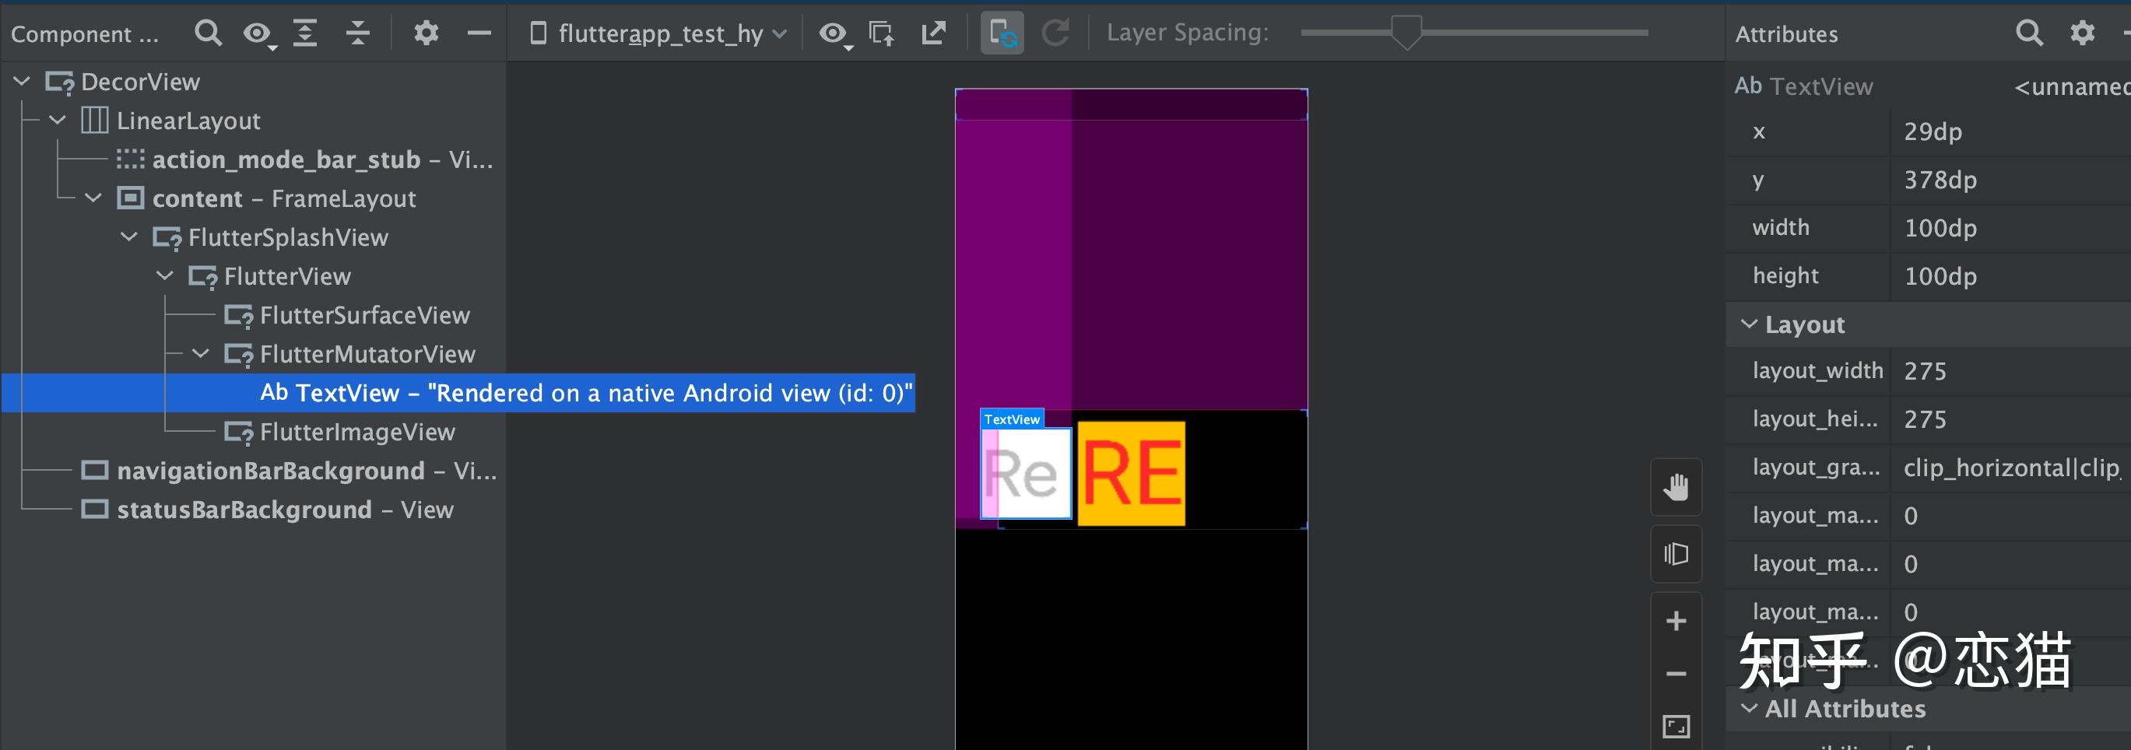The image size is (2131, 750).
Task: Click the layout_gra... clip_horizontal value
Action: pos(2011,468)
